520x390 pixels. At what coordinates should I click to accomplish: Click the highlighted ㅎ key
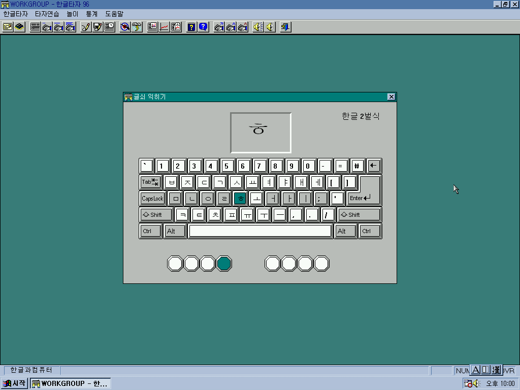240,199
